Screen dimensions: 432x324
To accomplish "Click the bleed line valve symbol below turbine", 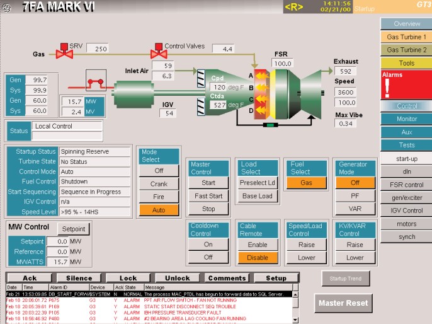I will pyautogui.click(x=270, y=125).
